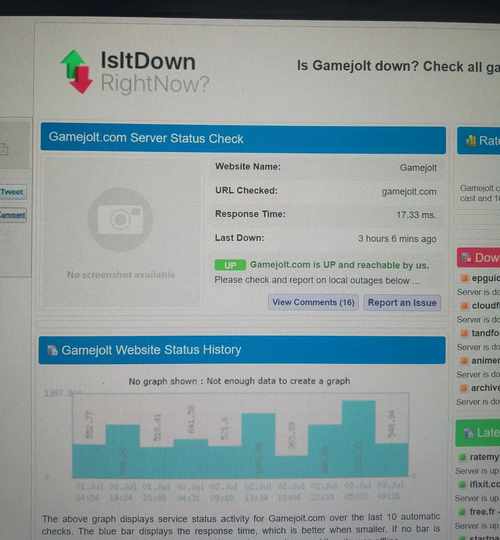Click the Report an Issue button
This screenshot has height=540, width=500.
pyautogui.click(x=402, y=303)
